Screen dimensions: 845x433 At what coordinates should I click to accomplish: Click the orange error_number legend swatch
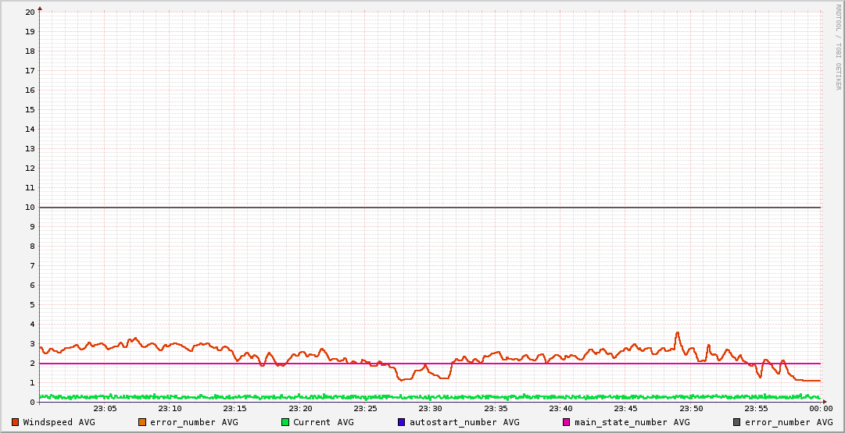click(142, 422)
